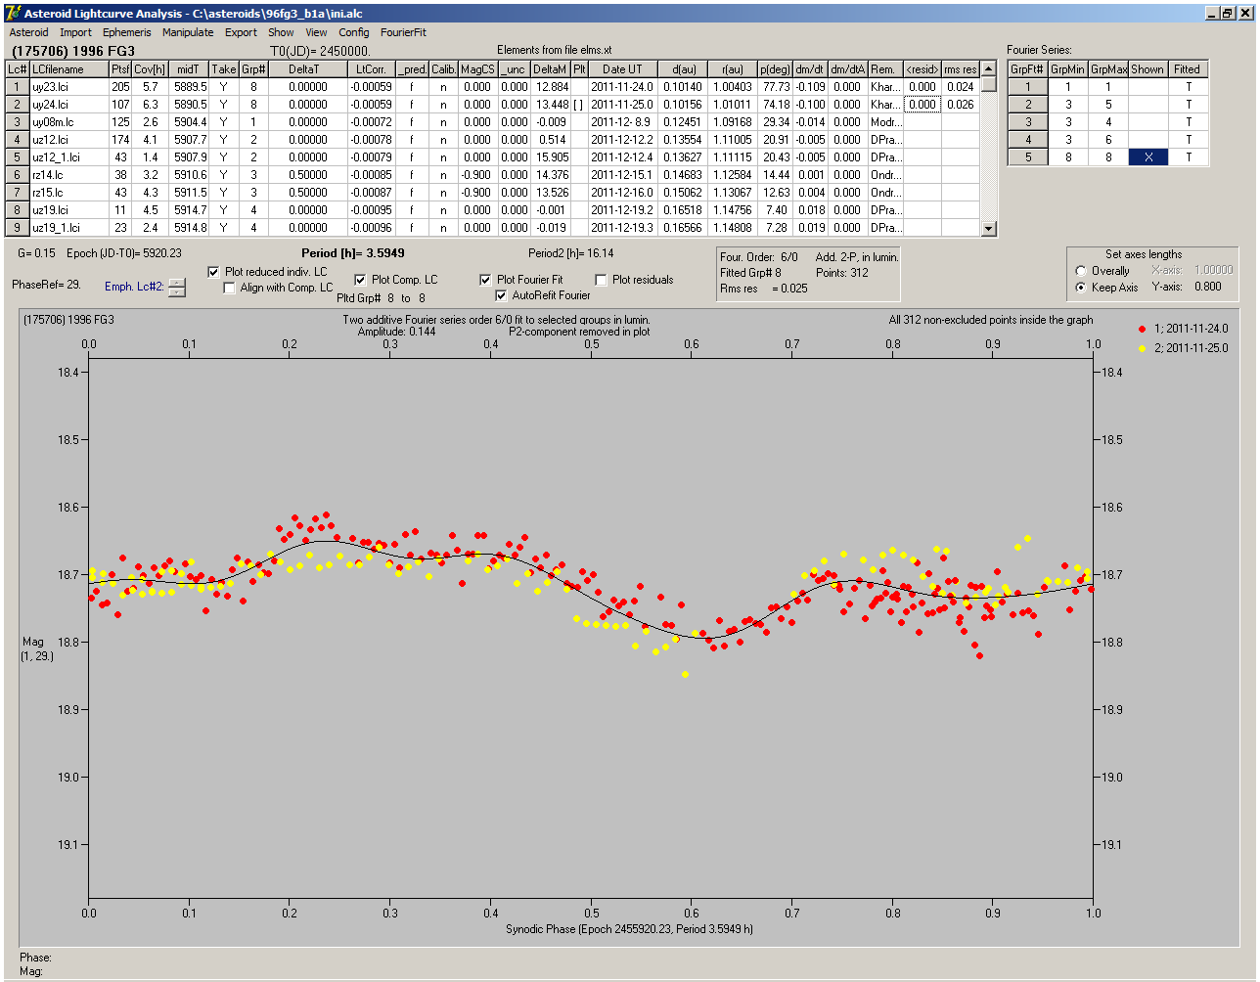This screenshot has height=982, width=1260.
Task: Click the uy08m.lc filename cell
Action: pos(69,122)
